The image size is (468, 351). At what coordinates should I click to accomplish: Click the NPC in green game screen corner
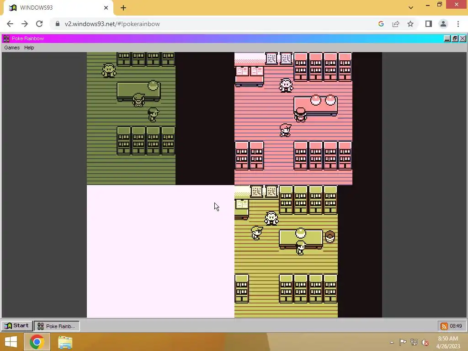click(x=109, y=71)
